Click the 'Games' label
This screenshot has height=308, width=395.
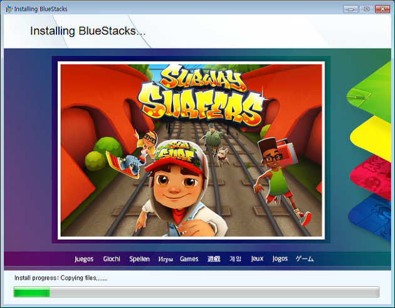coord(189,259)
